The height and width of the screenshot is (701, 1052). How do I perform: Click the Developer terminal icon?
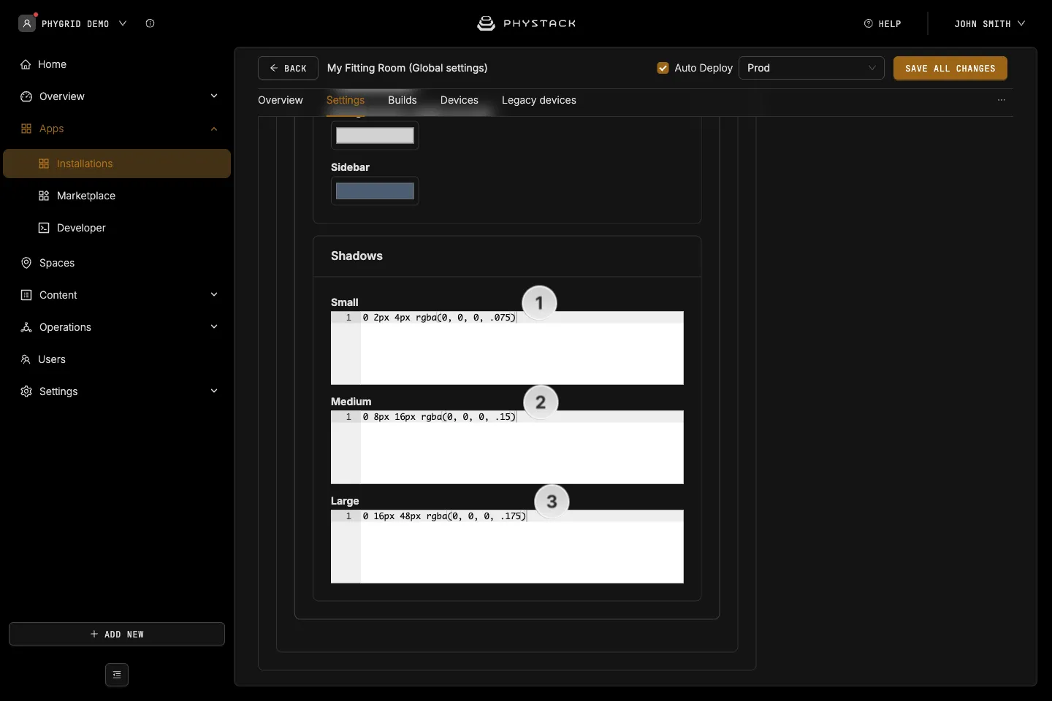(44, 228)
